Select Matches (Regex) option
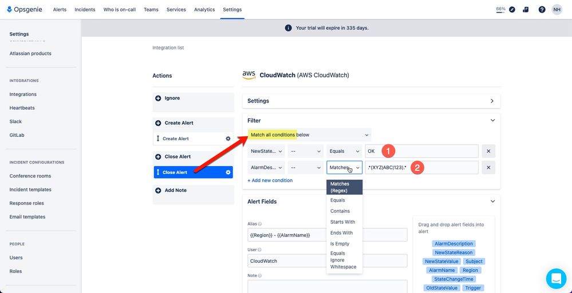Viewport: 572px width, 293px height. tap(344, 187)
